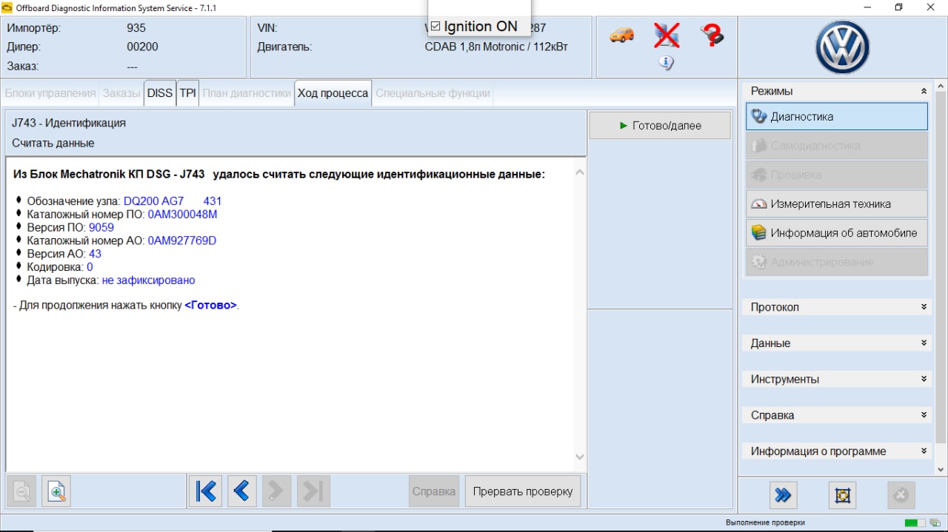Image resolution: width=948 pixels, height=532 pixels.
Task: Click the План диагностики tab
Action: [x=247, y=93]
